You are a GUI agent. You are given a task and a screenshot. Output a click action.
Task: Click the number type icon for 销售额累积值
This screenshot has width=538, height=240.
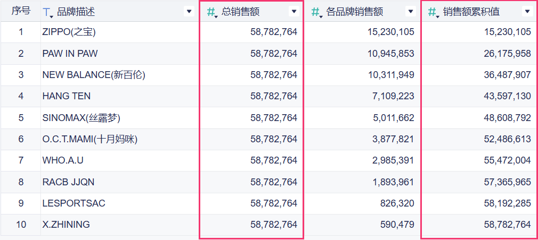[x=434, y=12]
